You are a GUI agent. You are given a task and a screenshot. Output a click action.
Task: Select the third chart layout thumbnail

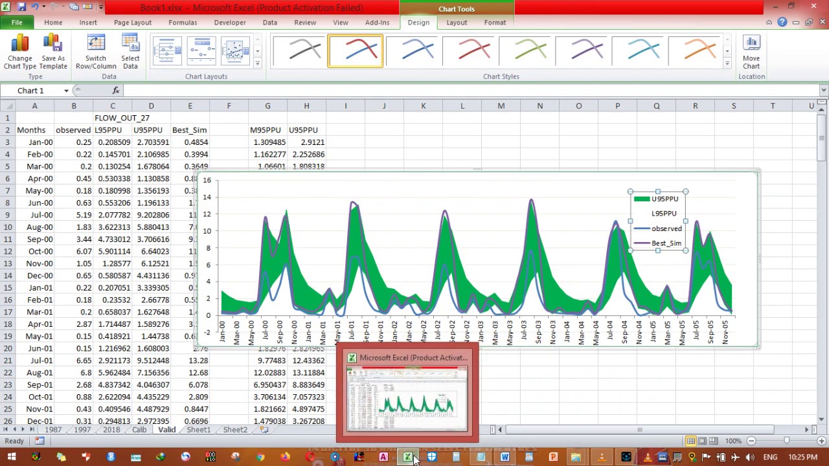(x=234, y=51)
